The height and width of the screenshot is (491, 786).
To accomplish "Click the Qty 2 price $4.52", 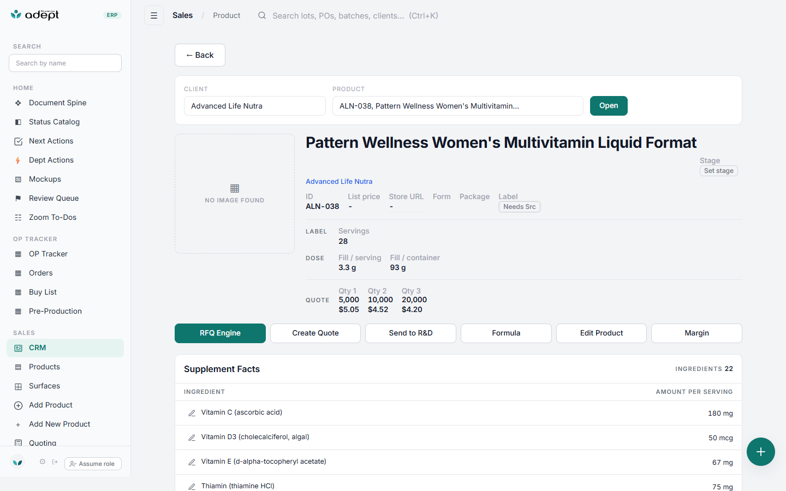I will 378,309.
